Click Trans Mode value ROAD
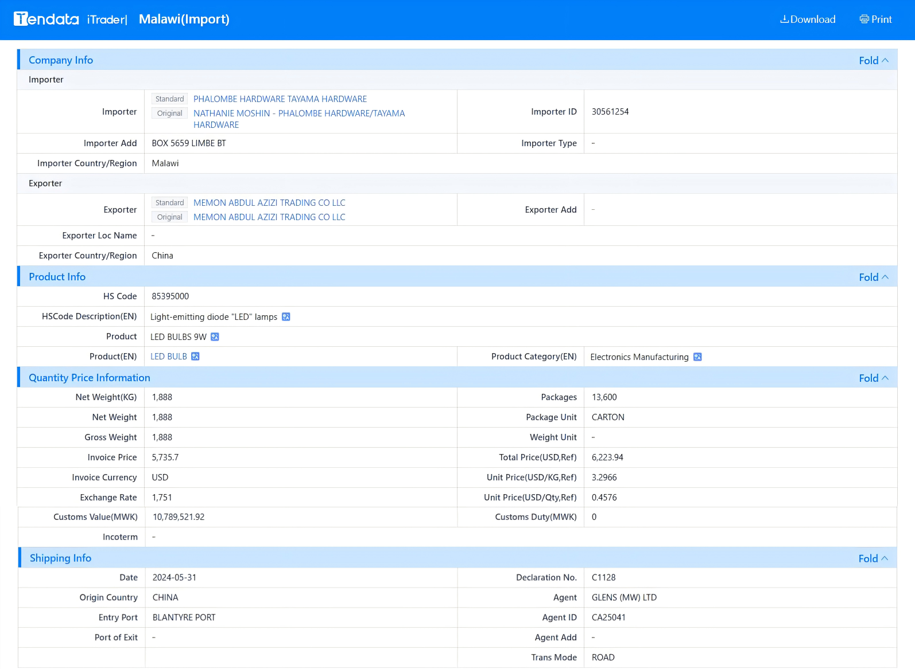This screenshot has height=669, width=915. click(x=603, y=658)
